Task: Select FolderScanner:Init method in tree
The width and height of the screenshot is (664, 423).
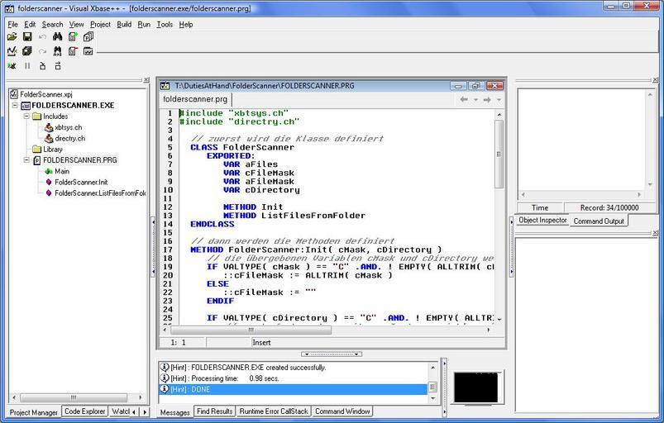Action: click(x=81, y=182)
